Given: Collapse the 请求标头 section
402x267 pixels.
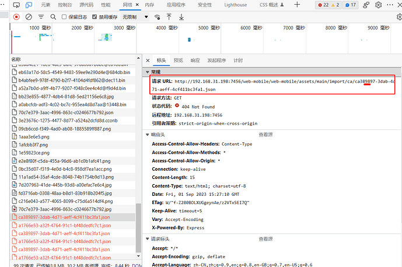Looking at the screenshot, I should [148, 239].
